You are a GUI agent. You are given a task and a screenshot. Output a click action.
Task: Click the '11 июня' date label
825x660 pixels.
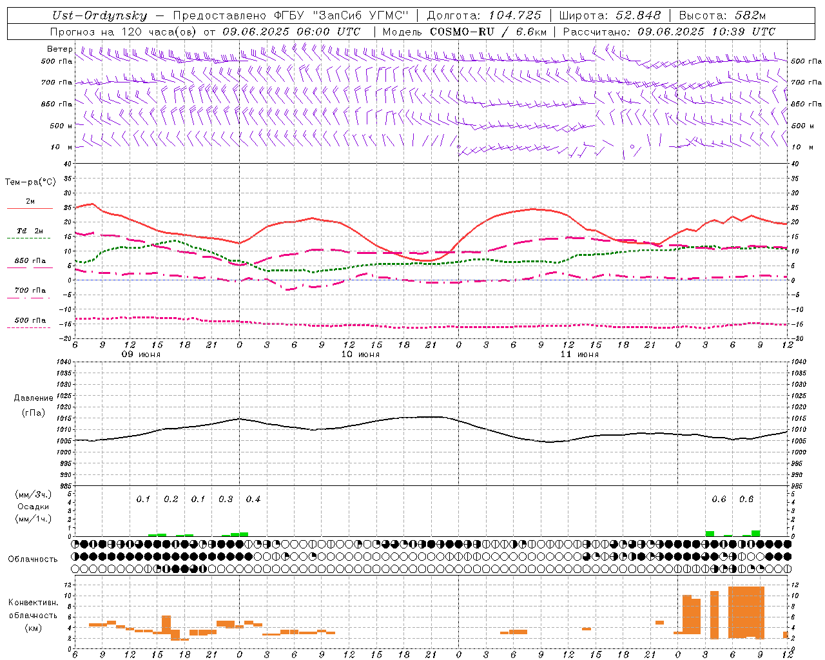(x=579, y=354)
